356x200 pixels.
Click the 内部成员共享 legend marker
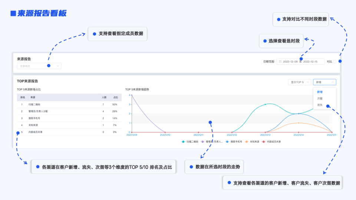(264, 141)
